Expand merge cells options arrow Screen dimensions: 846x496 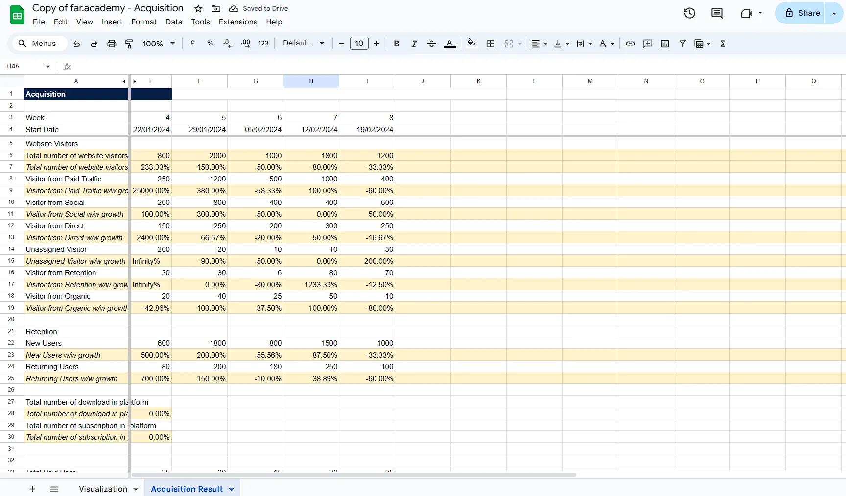coord(520,44)
